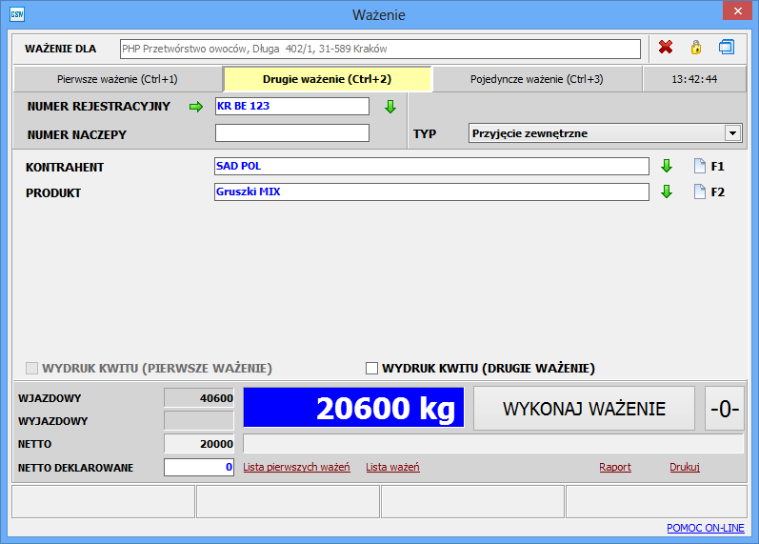Select the Drugie ważenie tab

pos(327,79)
